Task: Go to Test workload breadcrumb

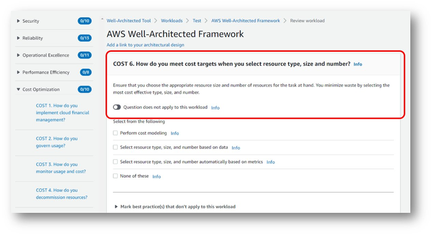Action: [x=197, y=21]
